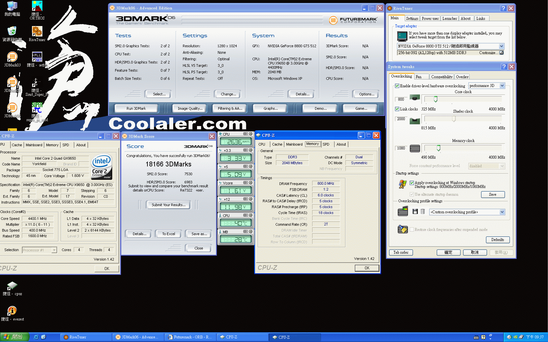
Task: Click the Shader clock slider handle
Action: pyautogui.click(x=454, y=119)
